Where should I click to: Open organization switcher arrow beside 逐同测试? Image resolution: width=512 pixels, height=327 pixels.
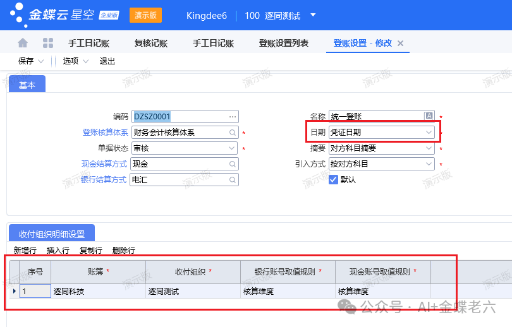[314, 15]
